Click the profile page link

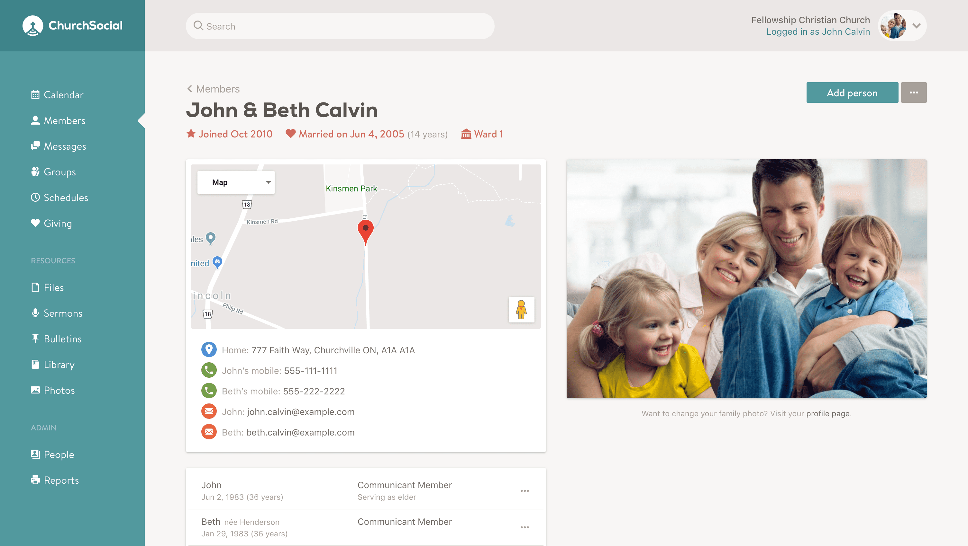tap(827, 413)
